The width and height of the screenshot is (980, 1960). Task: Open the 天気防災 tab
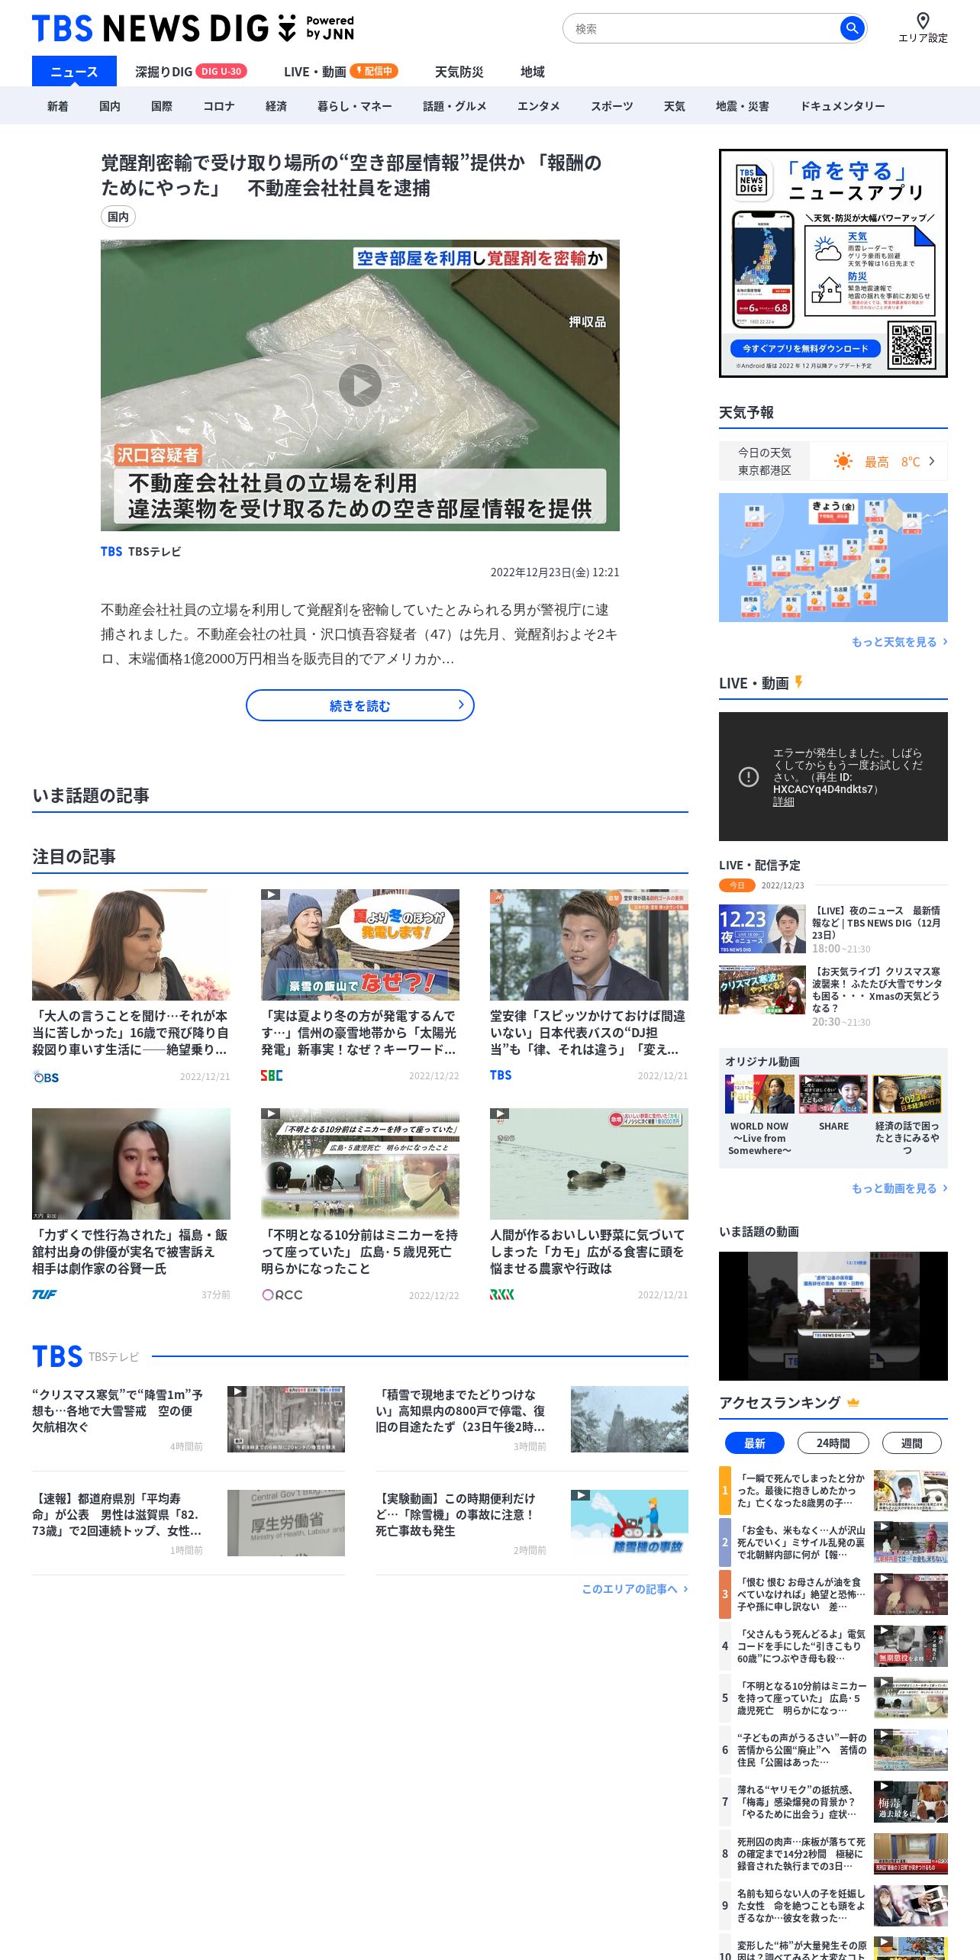pos(459,71)
